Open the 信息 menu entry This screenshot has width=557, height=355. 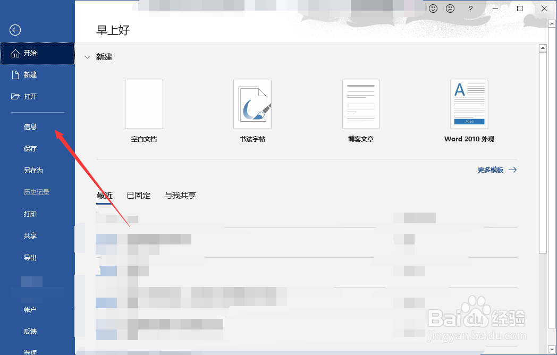[30, 126]
